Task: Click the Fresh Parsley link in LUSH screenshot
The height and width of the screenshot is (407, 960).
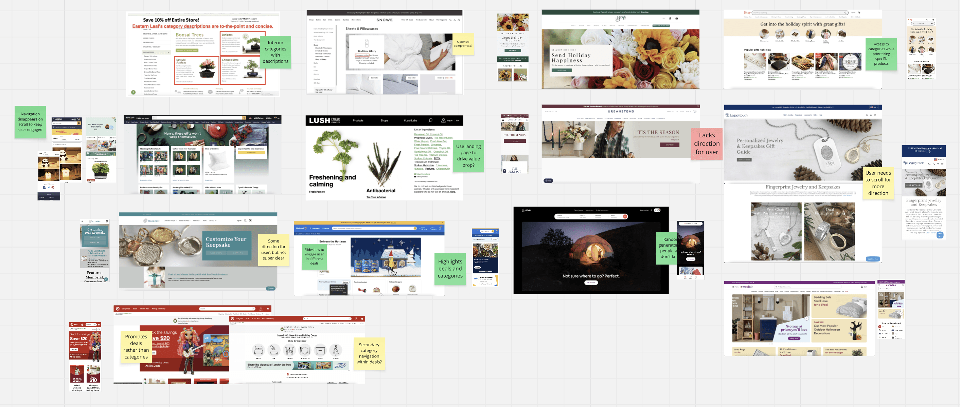Action: (317, 192)
